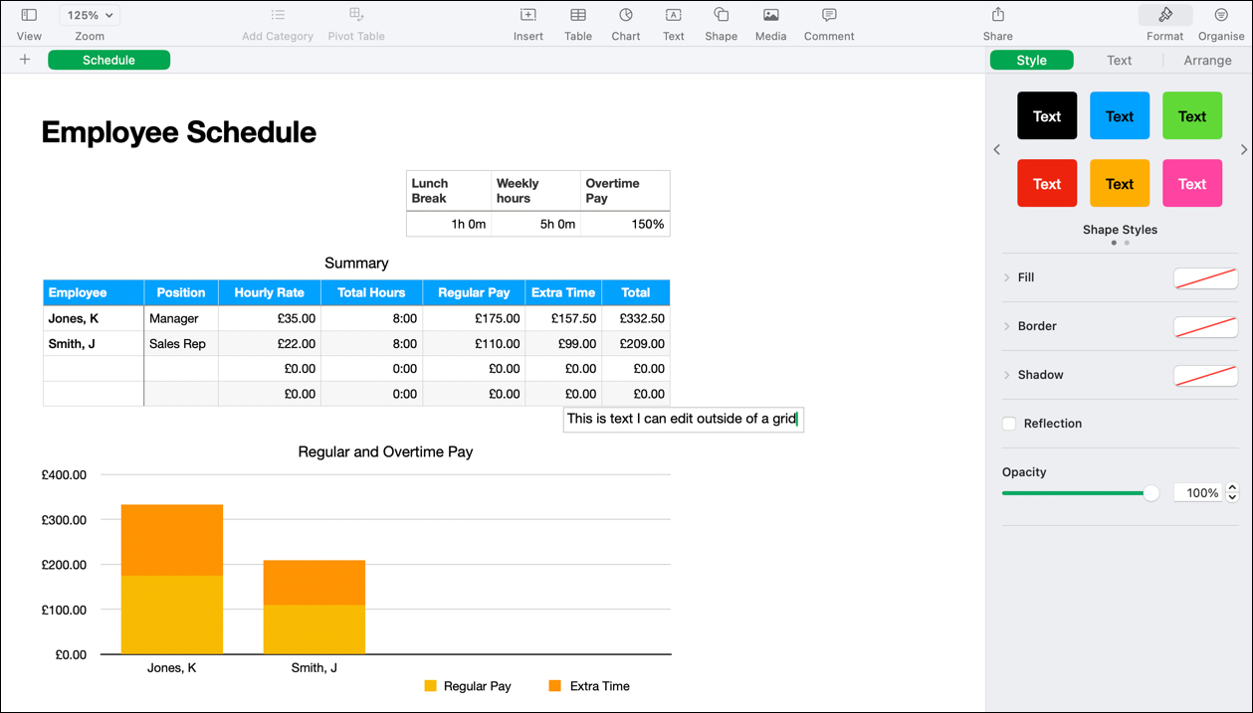Add a new sheet with plus button
The image size is (1253, 713).
pyautogui.click(x=25, y=60)
